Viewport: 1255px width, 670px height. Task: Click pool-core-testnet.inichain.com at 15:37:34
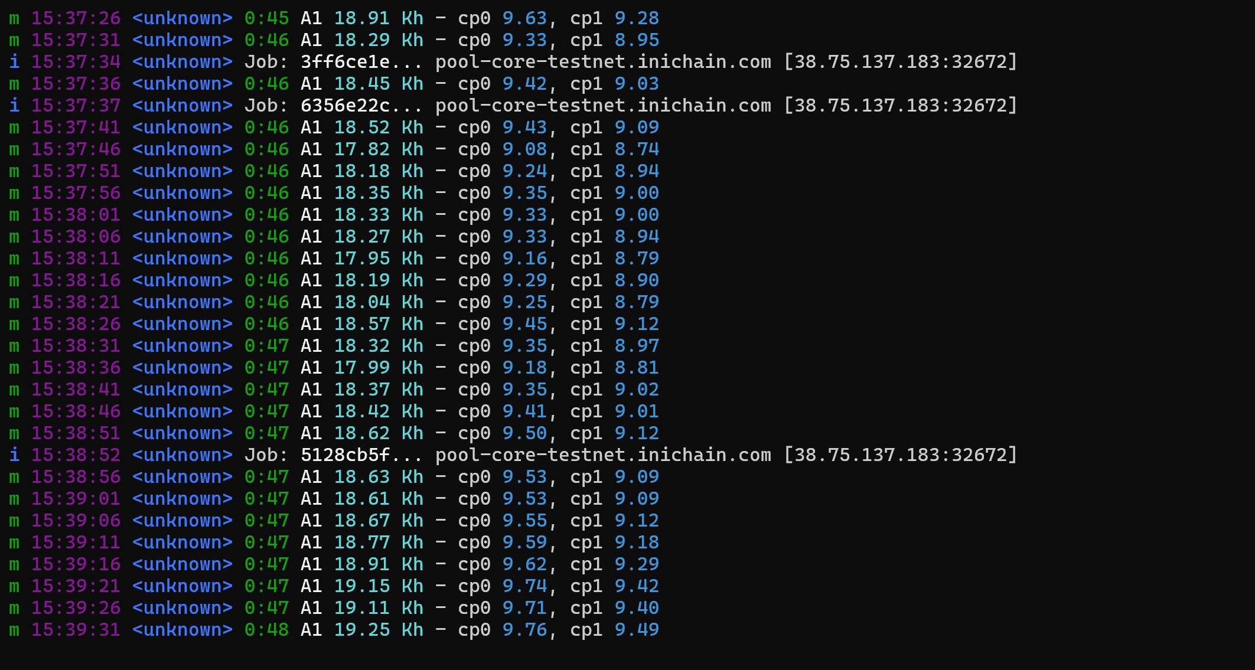603,62
